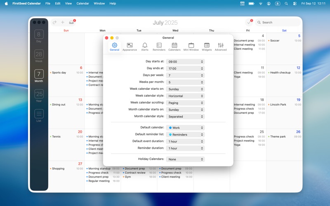Open the Alerts preferences tab
Image resolution: width=330 pixels, height=206 pixels.
[x=145, y=47]
